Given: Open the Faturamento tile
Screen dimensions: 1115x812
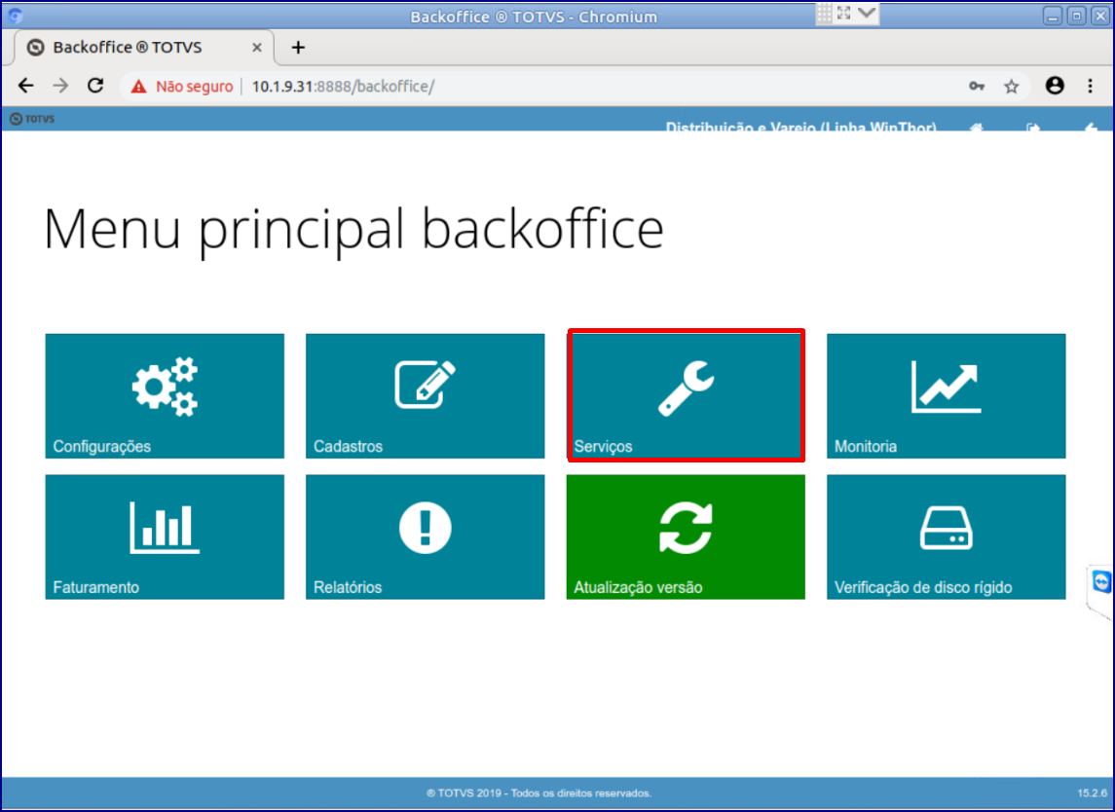Looking at the screenshot, I should [165, 536].
